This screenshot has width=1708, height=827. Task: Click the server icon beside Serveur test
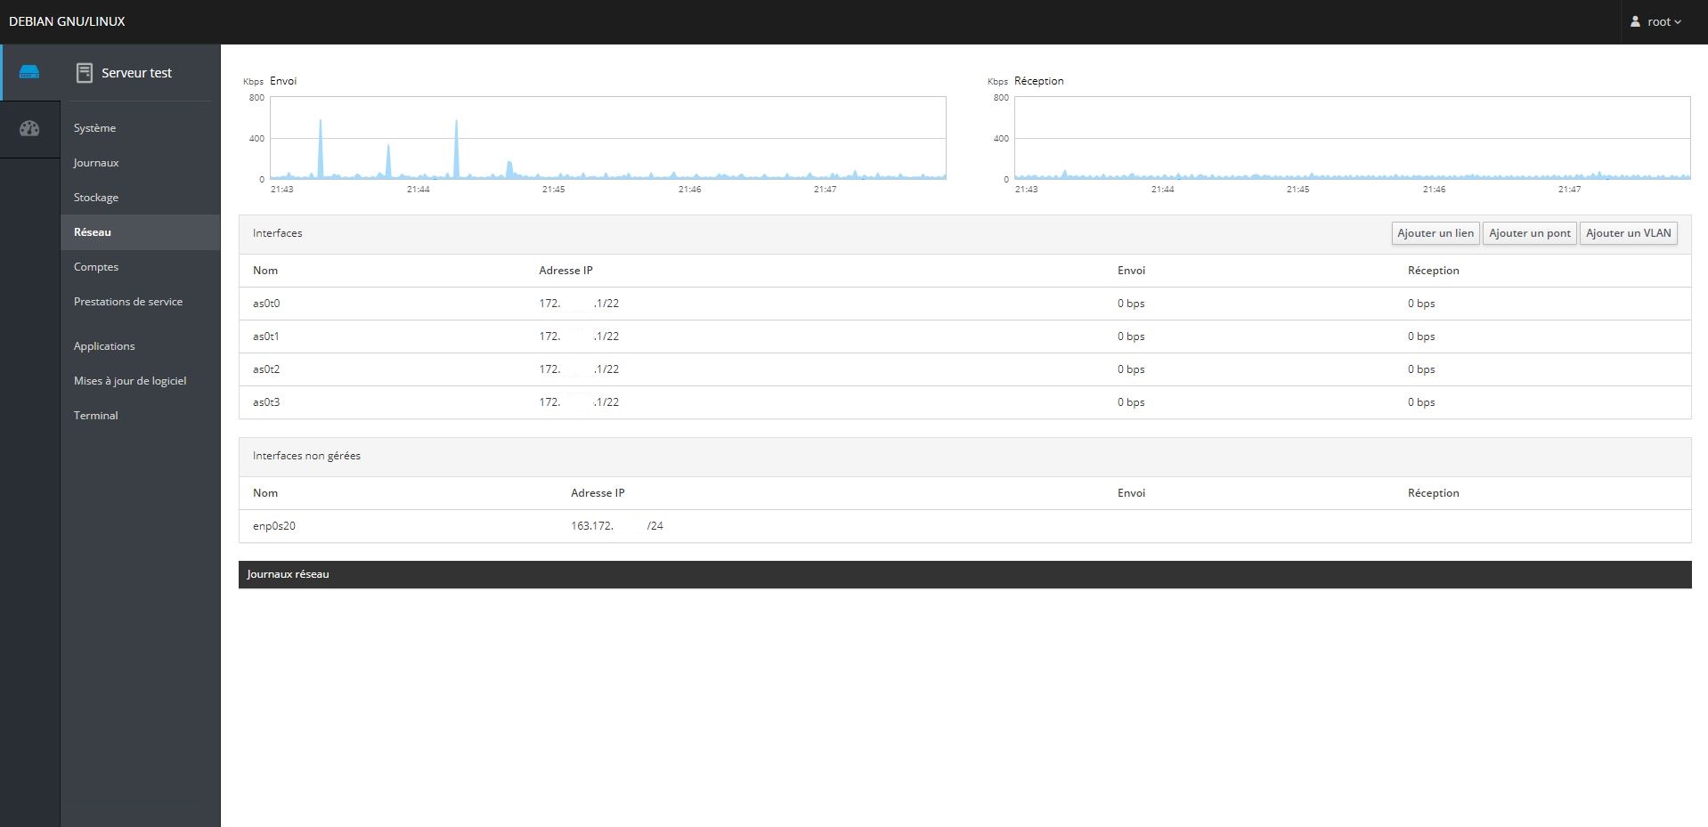pos(85,73)
